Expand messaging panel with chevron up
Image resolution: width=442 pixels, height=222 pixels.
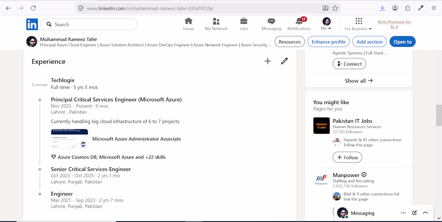(426, 213)
